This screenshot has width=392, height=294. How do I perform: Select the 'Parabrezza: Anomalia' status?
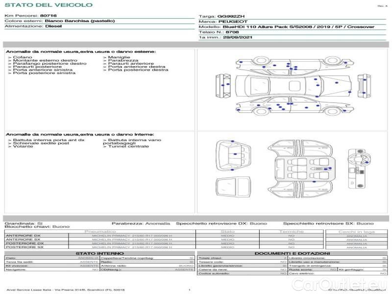pyautogui.click(x=141, y=223)
